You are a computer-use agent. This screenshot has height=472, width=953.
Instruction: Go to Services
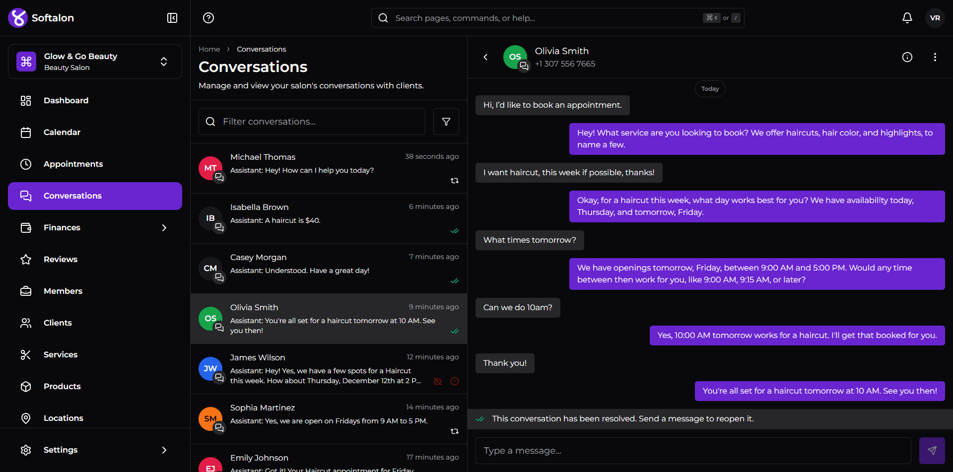(x=95, y=355)
